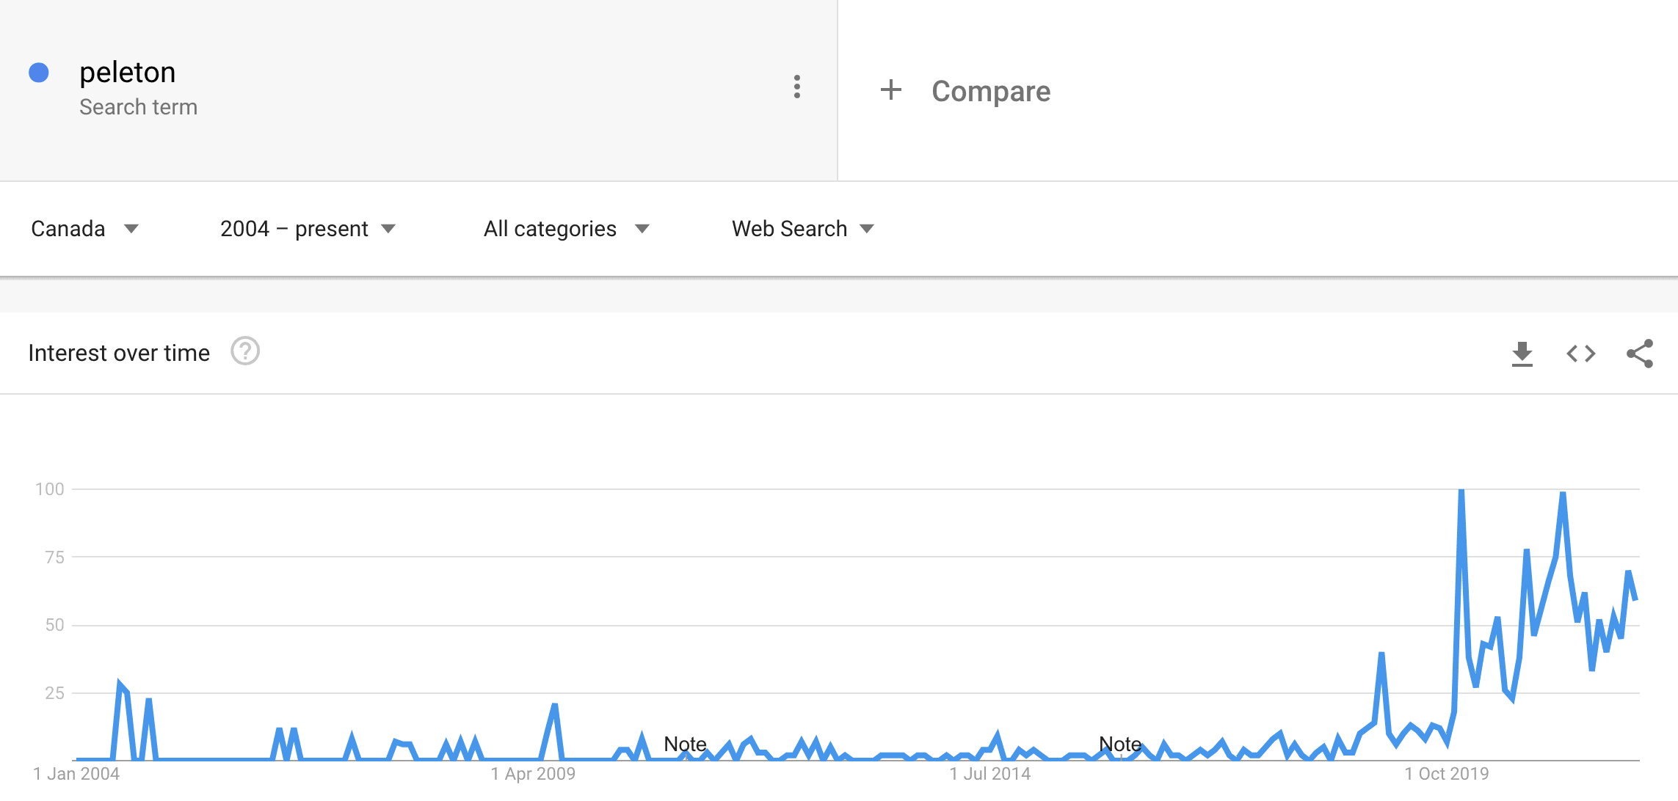Open the 2004 – present date range dropdown
The width and height of the screenshot is (1678, 801).
[x=308, y=229]
